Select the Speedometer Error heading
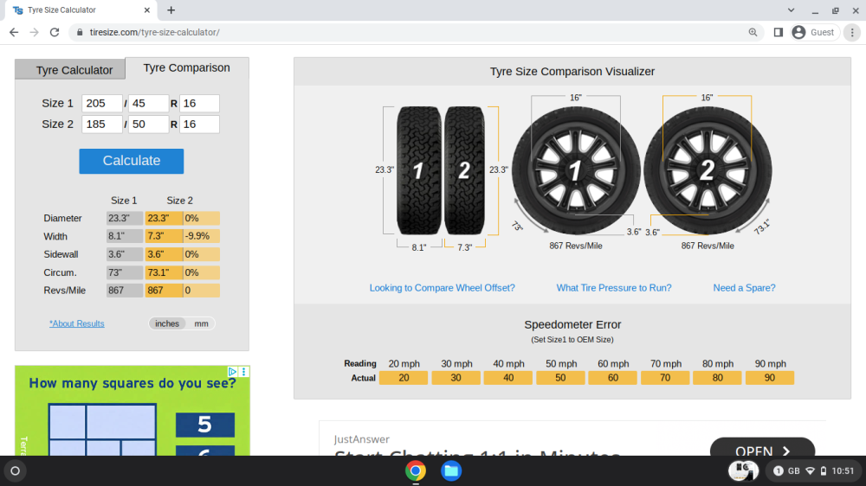 (572, 325)
